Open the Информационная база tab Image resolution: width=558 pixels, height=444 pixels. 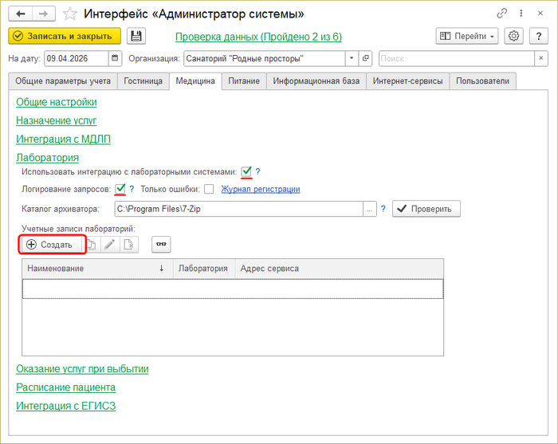pos(317,81)
